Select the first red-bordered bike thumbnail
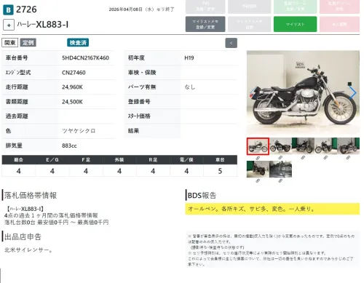This screenshot has height=283, width=364. pos(258,146)
